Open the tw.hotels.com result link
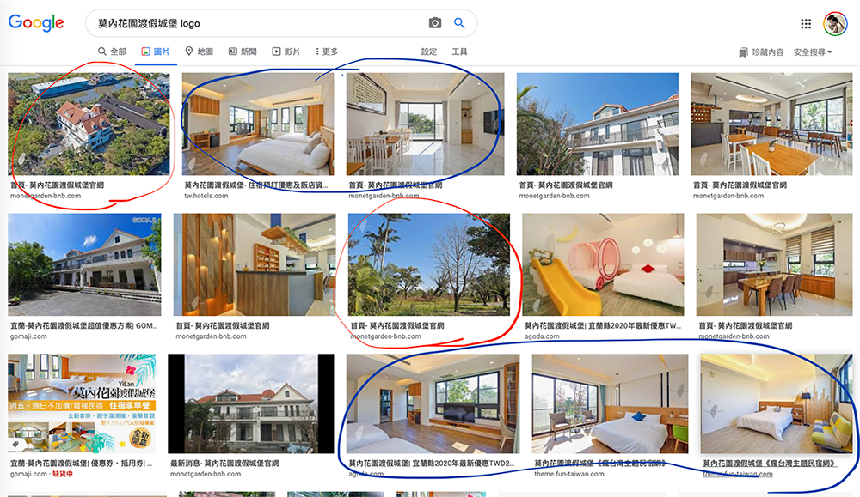The height and width of the screenshot is (497, 860). 206,196
